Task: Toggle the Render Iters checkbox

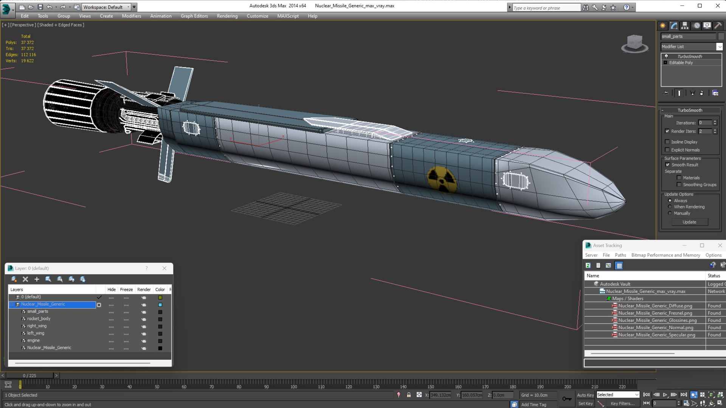Action: pos(667,131)
